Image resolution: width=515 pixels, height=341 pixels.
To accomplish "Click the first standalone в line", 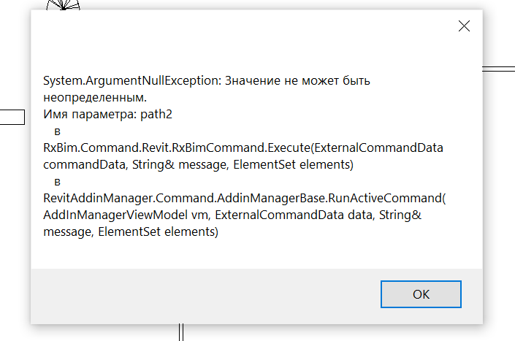I will point(57,131).
